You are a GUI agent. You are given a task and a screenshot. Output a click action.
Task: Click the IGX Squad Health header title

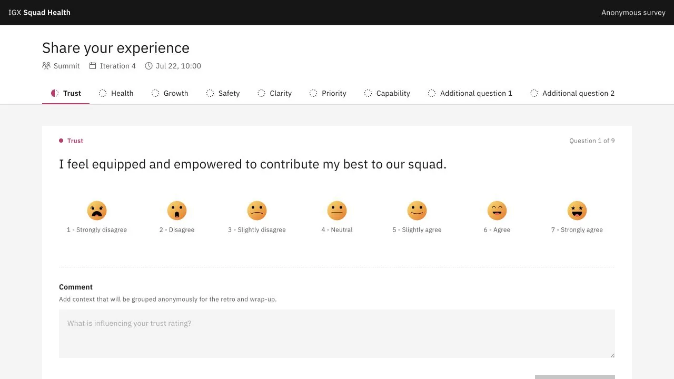coord(39,13)
